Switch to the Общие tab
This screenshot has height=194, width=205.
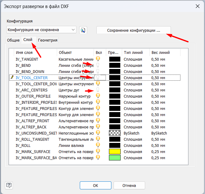[13, 40]
